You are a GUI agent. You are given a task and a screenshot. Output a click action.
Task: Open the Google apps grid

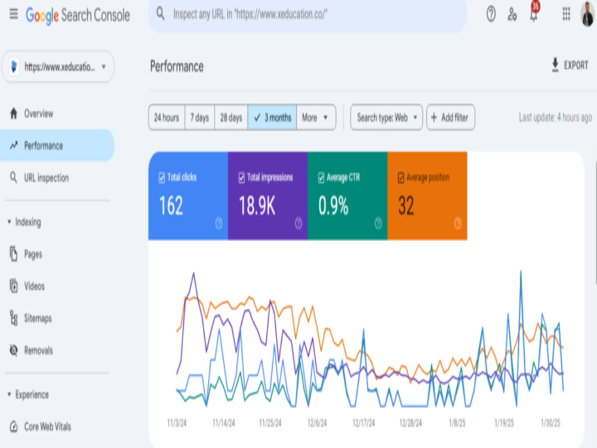click(x=566, y=14)
